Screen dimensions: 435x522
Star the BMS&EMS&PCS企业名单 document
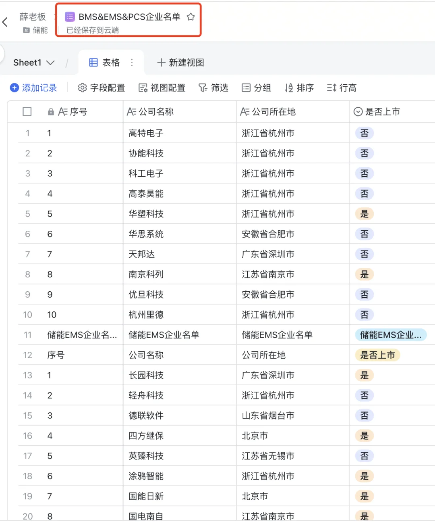click(191, 17)
